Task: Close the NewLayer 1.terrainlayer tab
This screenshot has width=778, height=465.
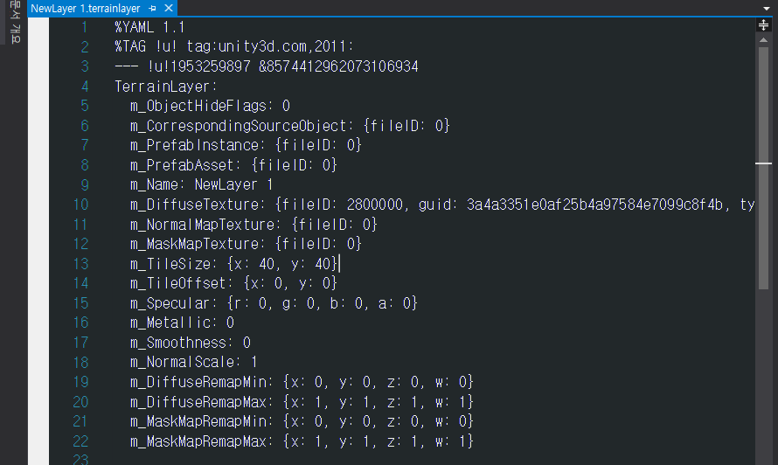Action: (169, 8)
